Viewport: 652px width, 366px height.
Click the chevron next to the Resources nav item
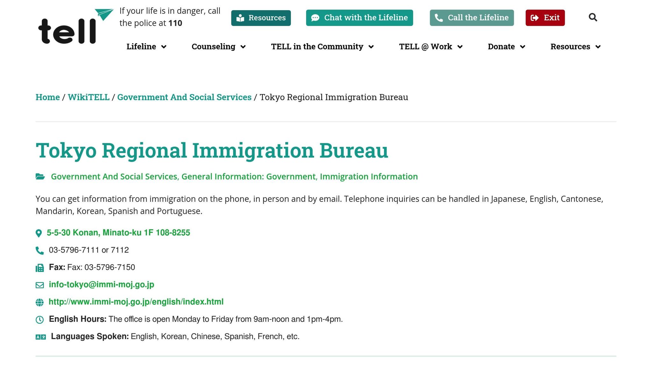click(x=598, y=47)
